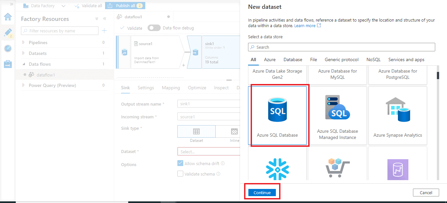Viewport: 447px width, 203px height.
Task: Click info icon beside Validate schema
Action: point(218,174)
